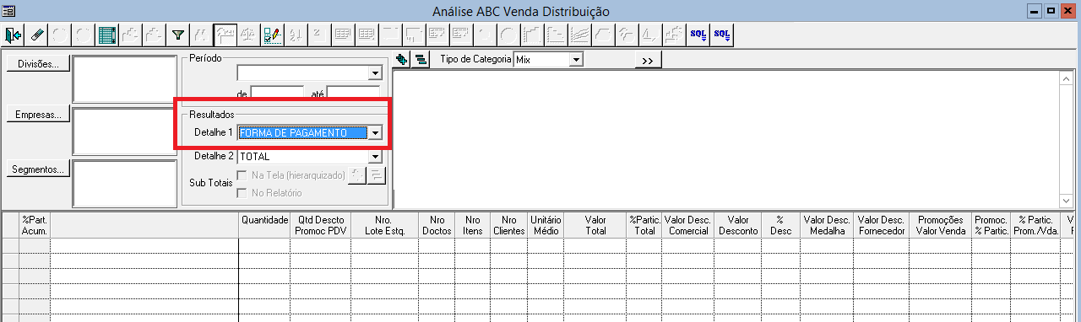Image resolution: width=1081 pixels, height=322 pixels.
Task: Click the right SQL toolbar icon
Action: [722, 35]
